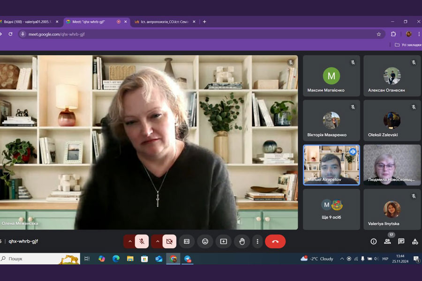The image size is (422, 281).
Task: Switch keyboard language УКР
Action: [385, 259]
